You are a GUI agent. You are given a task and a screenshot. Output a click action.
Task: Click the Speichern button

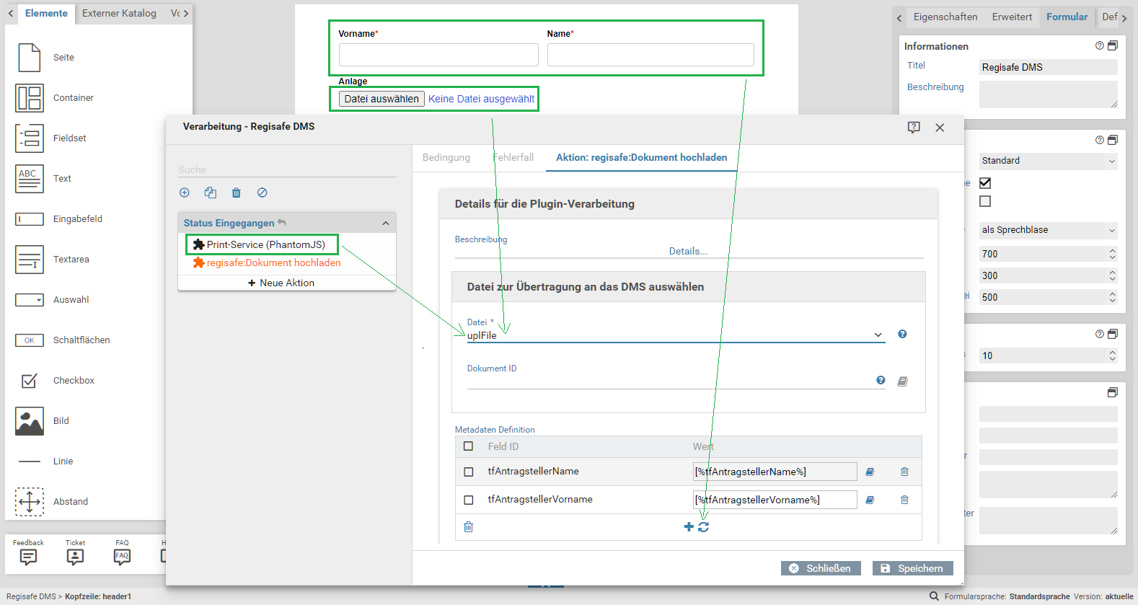(912, 568)
